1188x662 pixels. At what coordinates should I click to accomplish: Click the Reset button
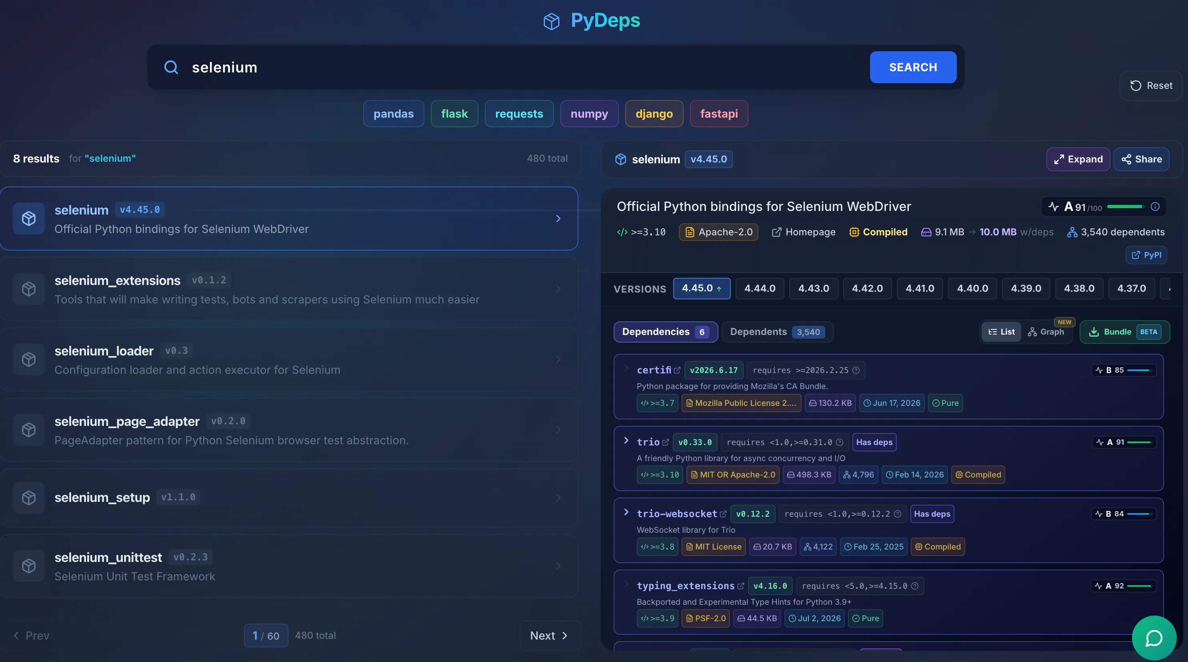tap(1151, 86)
